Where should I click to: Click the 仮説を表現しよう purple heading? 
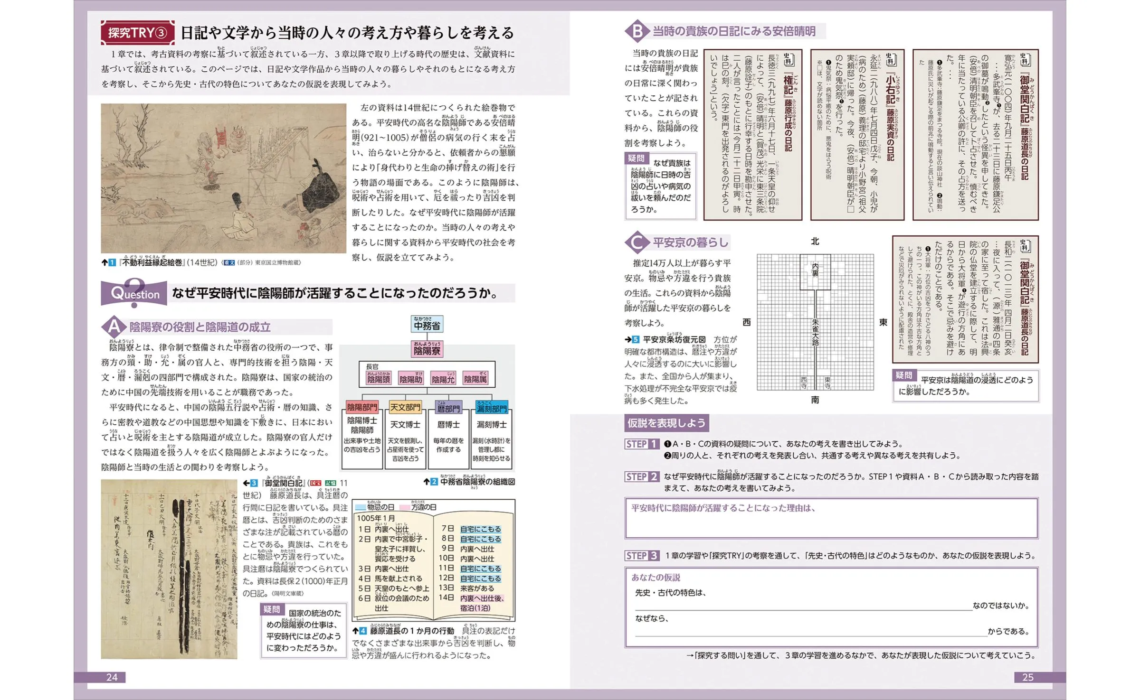(666, 423)
